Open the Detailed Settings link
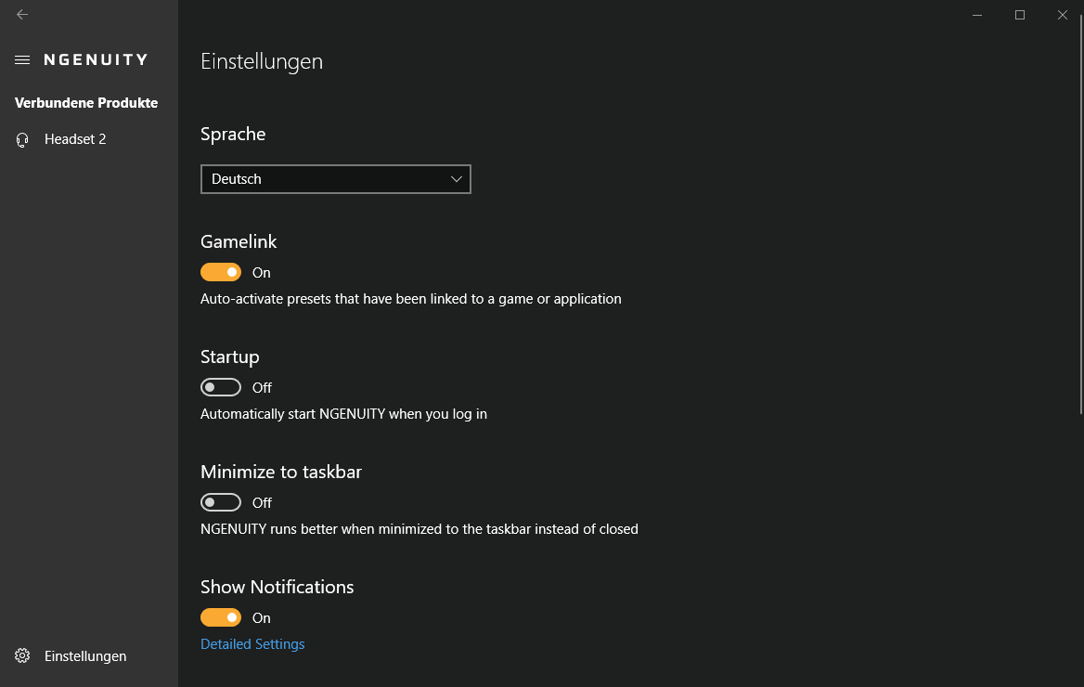Image resolution: width=1084 pixels, height=687 pixels. tap(252, 644)
